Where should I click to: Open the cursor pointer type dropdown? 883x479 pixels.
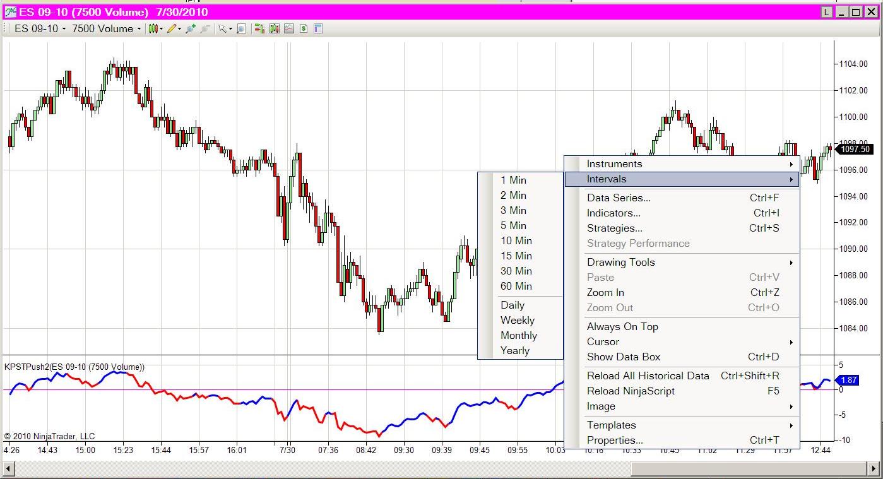click(225, 28)
